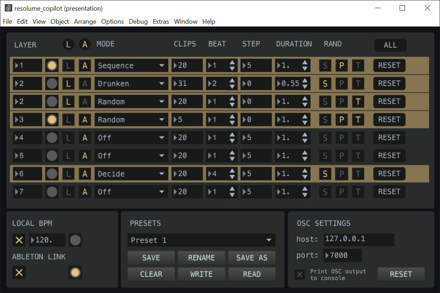Click the SAVE preset button
440x293 pixels.
(x=151, y=258)
